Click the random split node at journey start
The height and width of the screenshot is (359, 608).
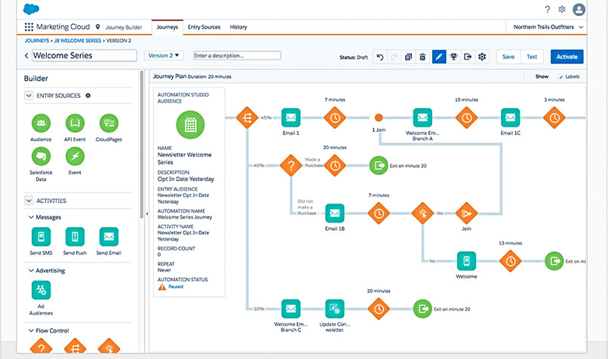[x=247, y=118]
